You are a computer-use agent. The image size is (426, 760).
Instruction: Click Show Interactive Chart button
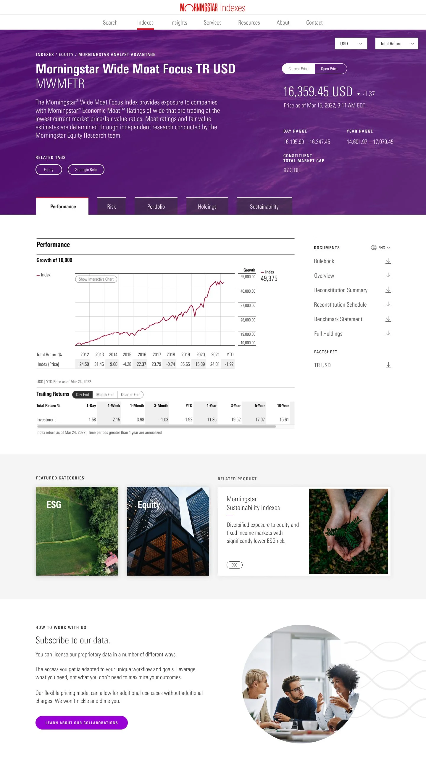coord(96,279)
